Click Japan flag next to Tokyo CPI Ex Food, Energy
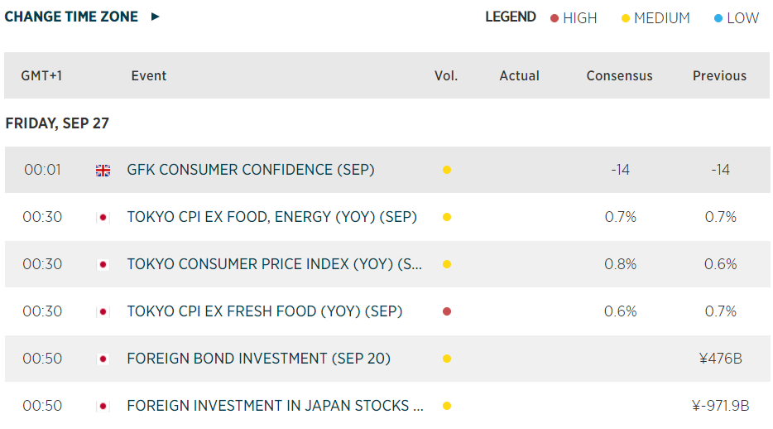The width and height of the screenshot is (773, 429). (x=103, y=218)
